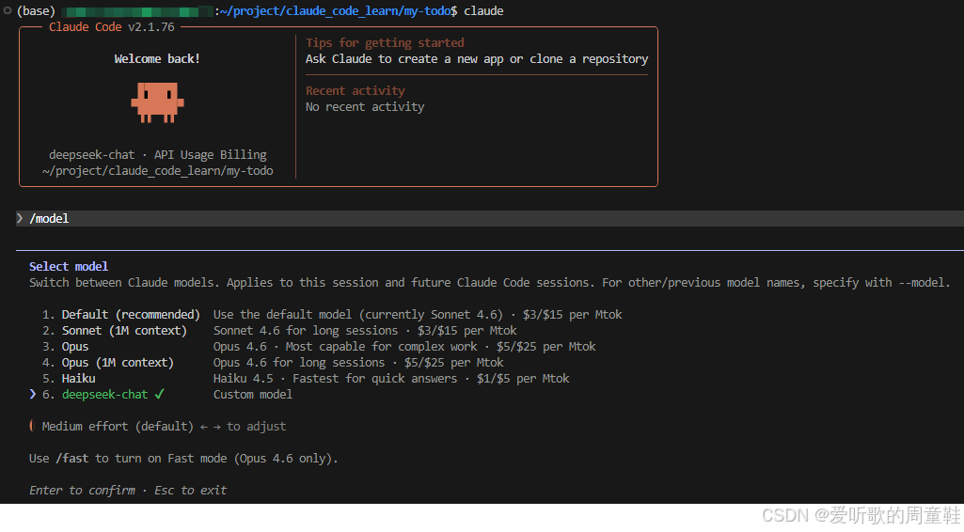Click the Esc to exit hint
Viewport: 964px width, 532px height.
click(x=191, y=491)
